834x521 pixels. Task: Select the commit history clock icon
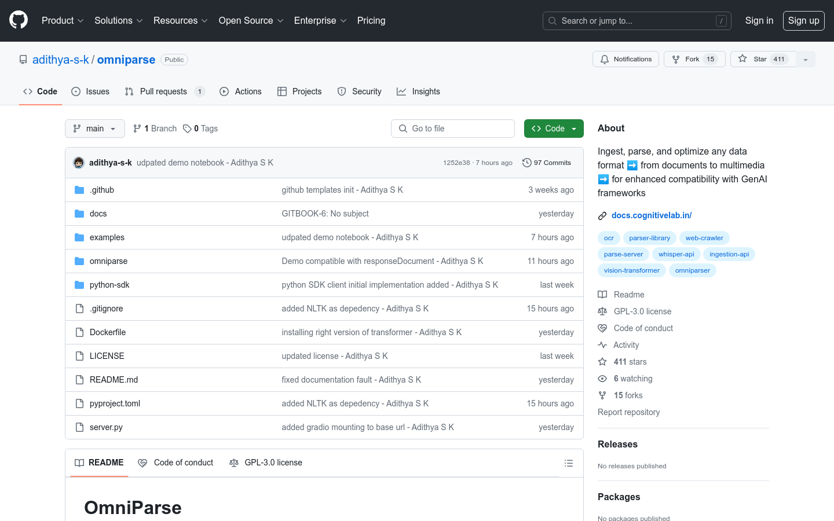click(x=526, y=163)
